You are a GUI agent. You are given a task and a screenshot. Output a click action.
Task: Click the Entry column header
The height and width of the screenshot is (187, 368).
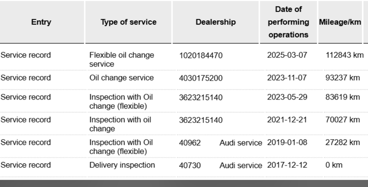click(41, 22)
